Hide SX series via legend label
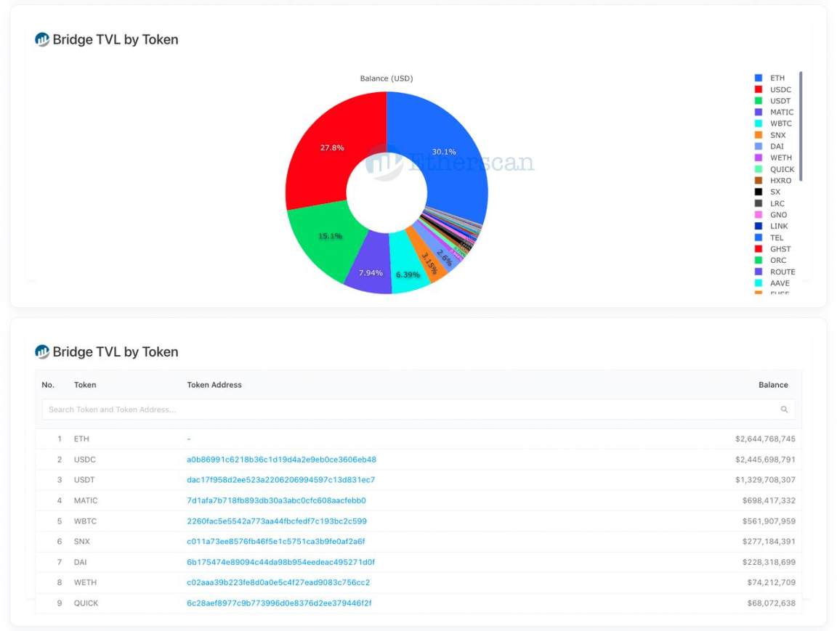The width and height of the screenshot is (837, 631). 775,192
